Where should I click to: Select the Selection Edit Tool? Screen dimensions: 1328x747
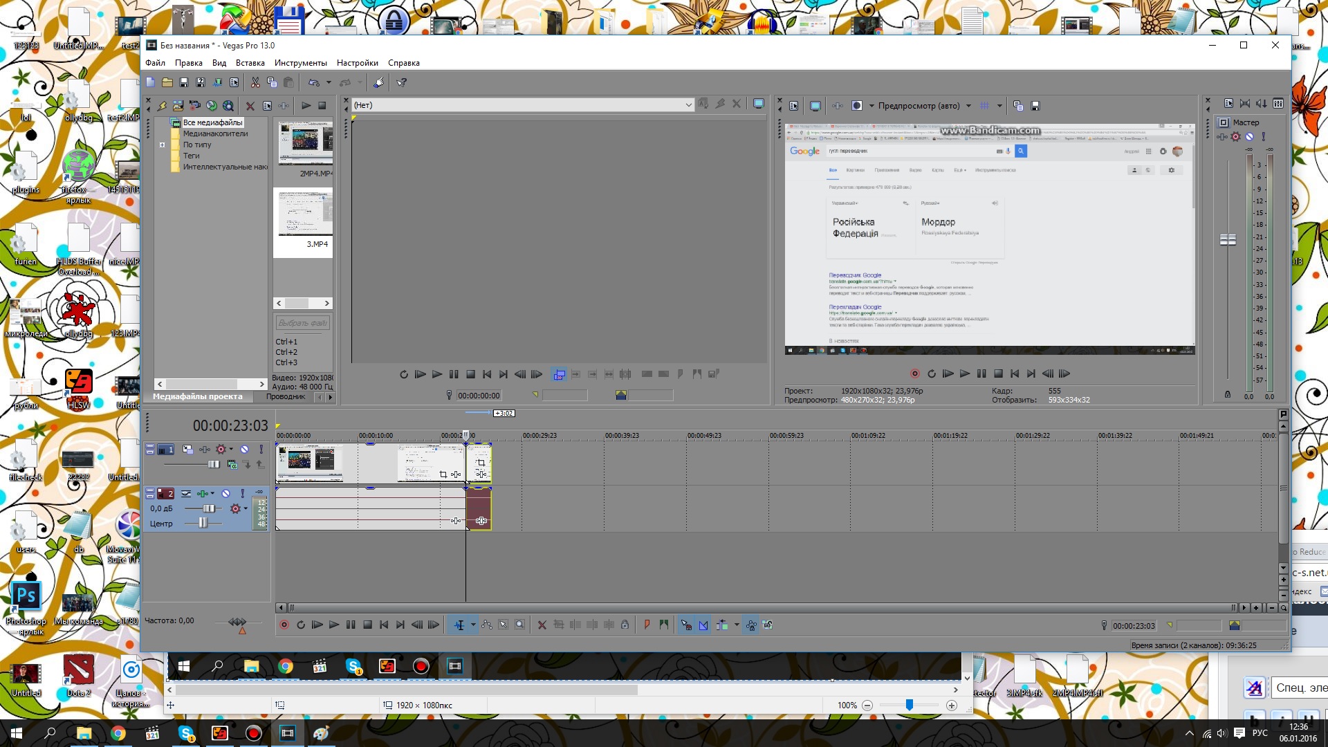click(504, 625)
